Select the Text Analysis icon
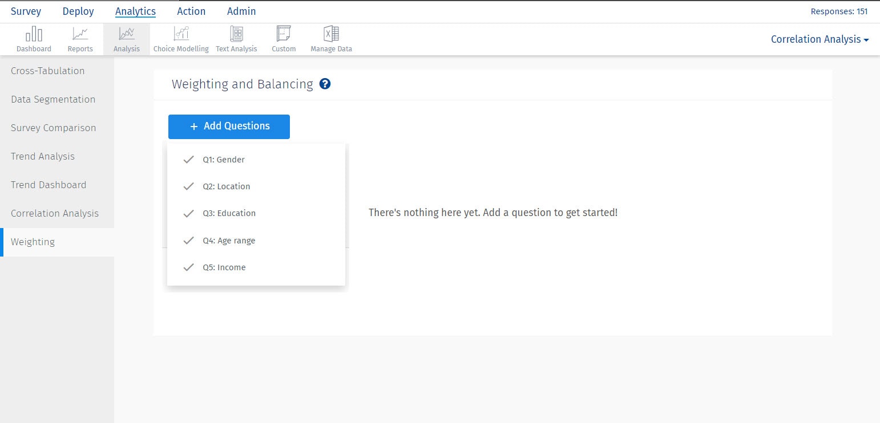Image resolution: width=880 pixels, height=423 pixels. click(236, 38)
